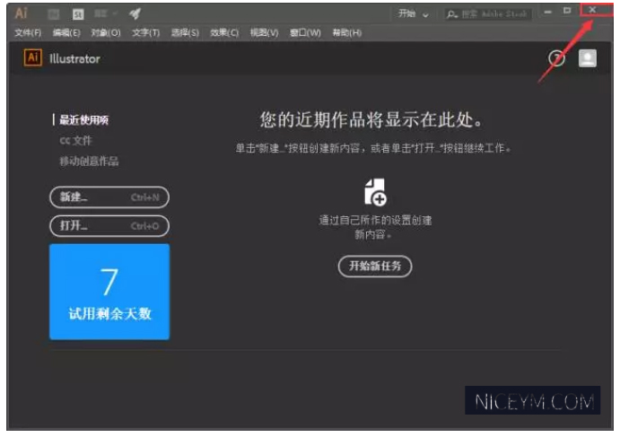Focus the Adobe Stock search field
620x437 pixels.
point(488,14)
